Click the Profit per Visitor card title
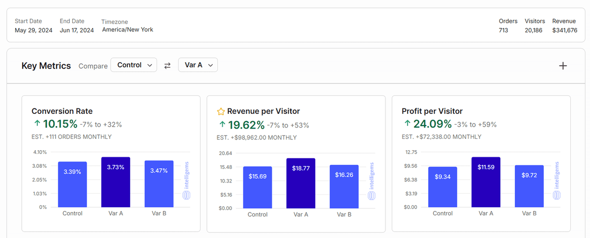The width and height of the screenshot is (590, 238). pos(432,111)
